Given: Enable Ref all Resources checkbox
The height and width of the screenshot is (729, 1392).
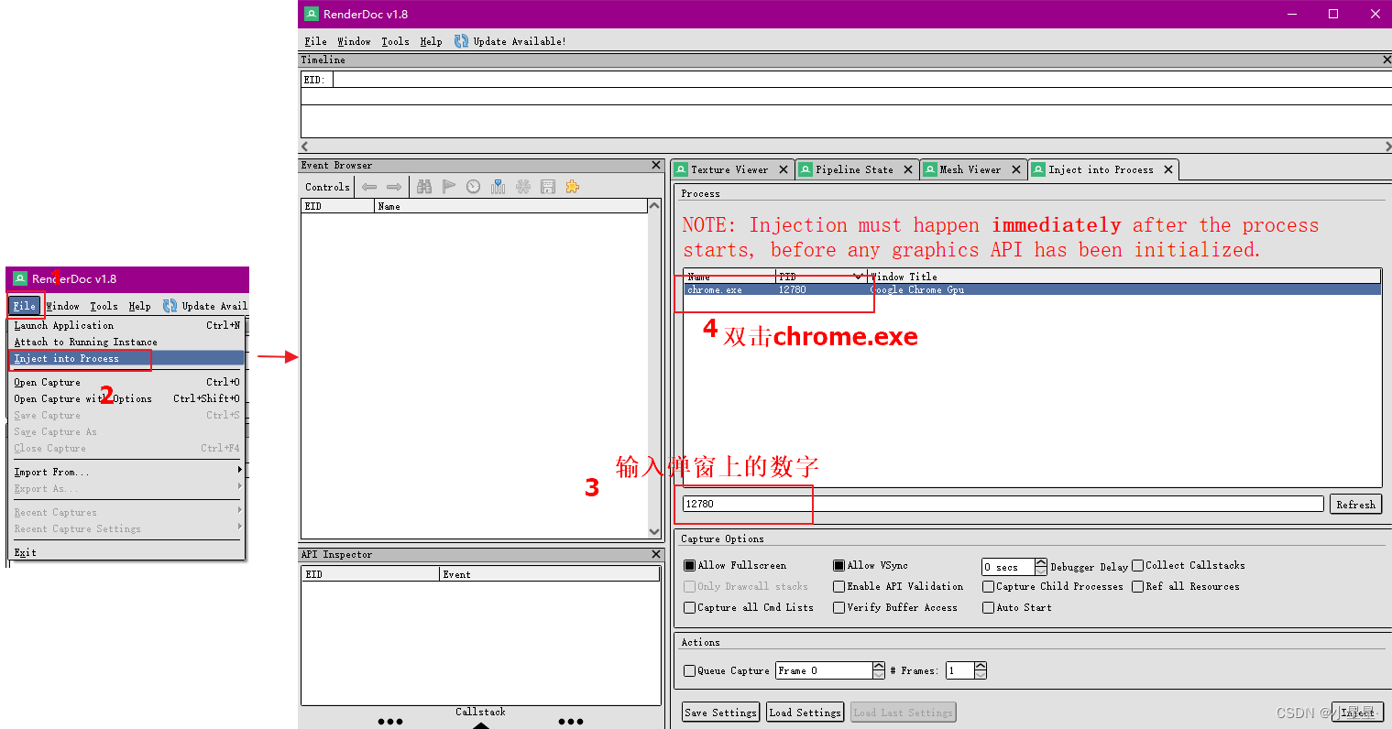Looking at the screenshot, I should coord(1138,586).
